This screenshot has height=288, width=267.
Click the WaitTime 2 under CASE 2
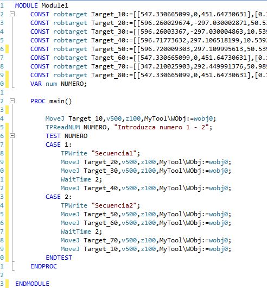coord(81,231)
